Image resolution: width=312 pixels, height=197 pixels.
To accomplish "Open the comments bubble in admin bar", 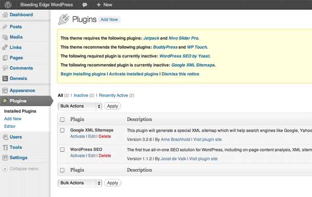I will (84, 5).
